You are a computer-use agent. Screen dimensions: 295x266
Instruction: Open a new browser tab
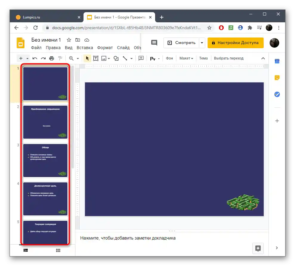pos(162,17)
